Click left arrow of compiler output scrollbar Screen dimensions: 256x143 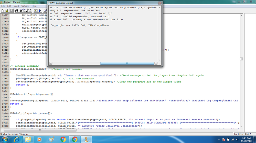click(x=51, y=63)
